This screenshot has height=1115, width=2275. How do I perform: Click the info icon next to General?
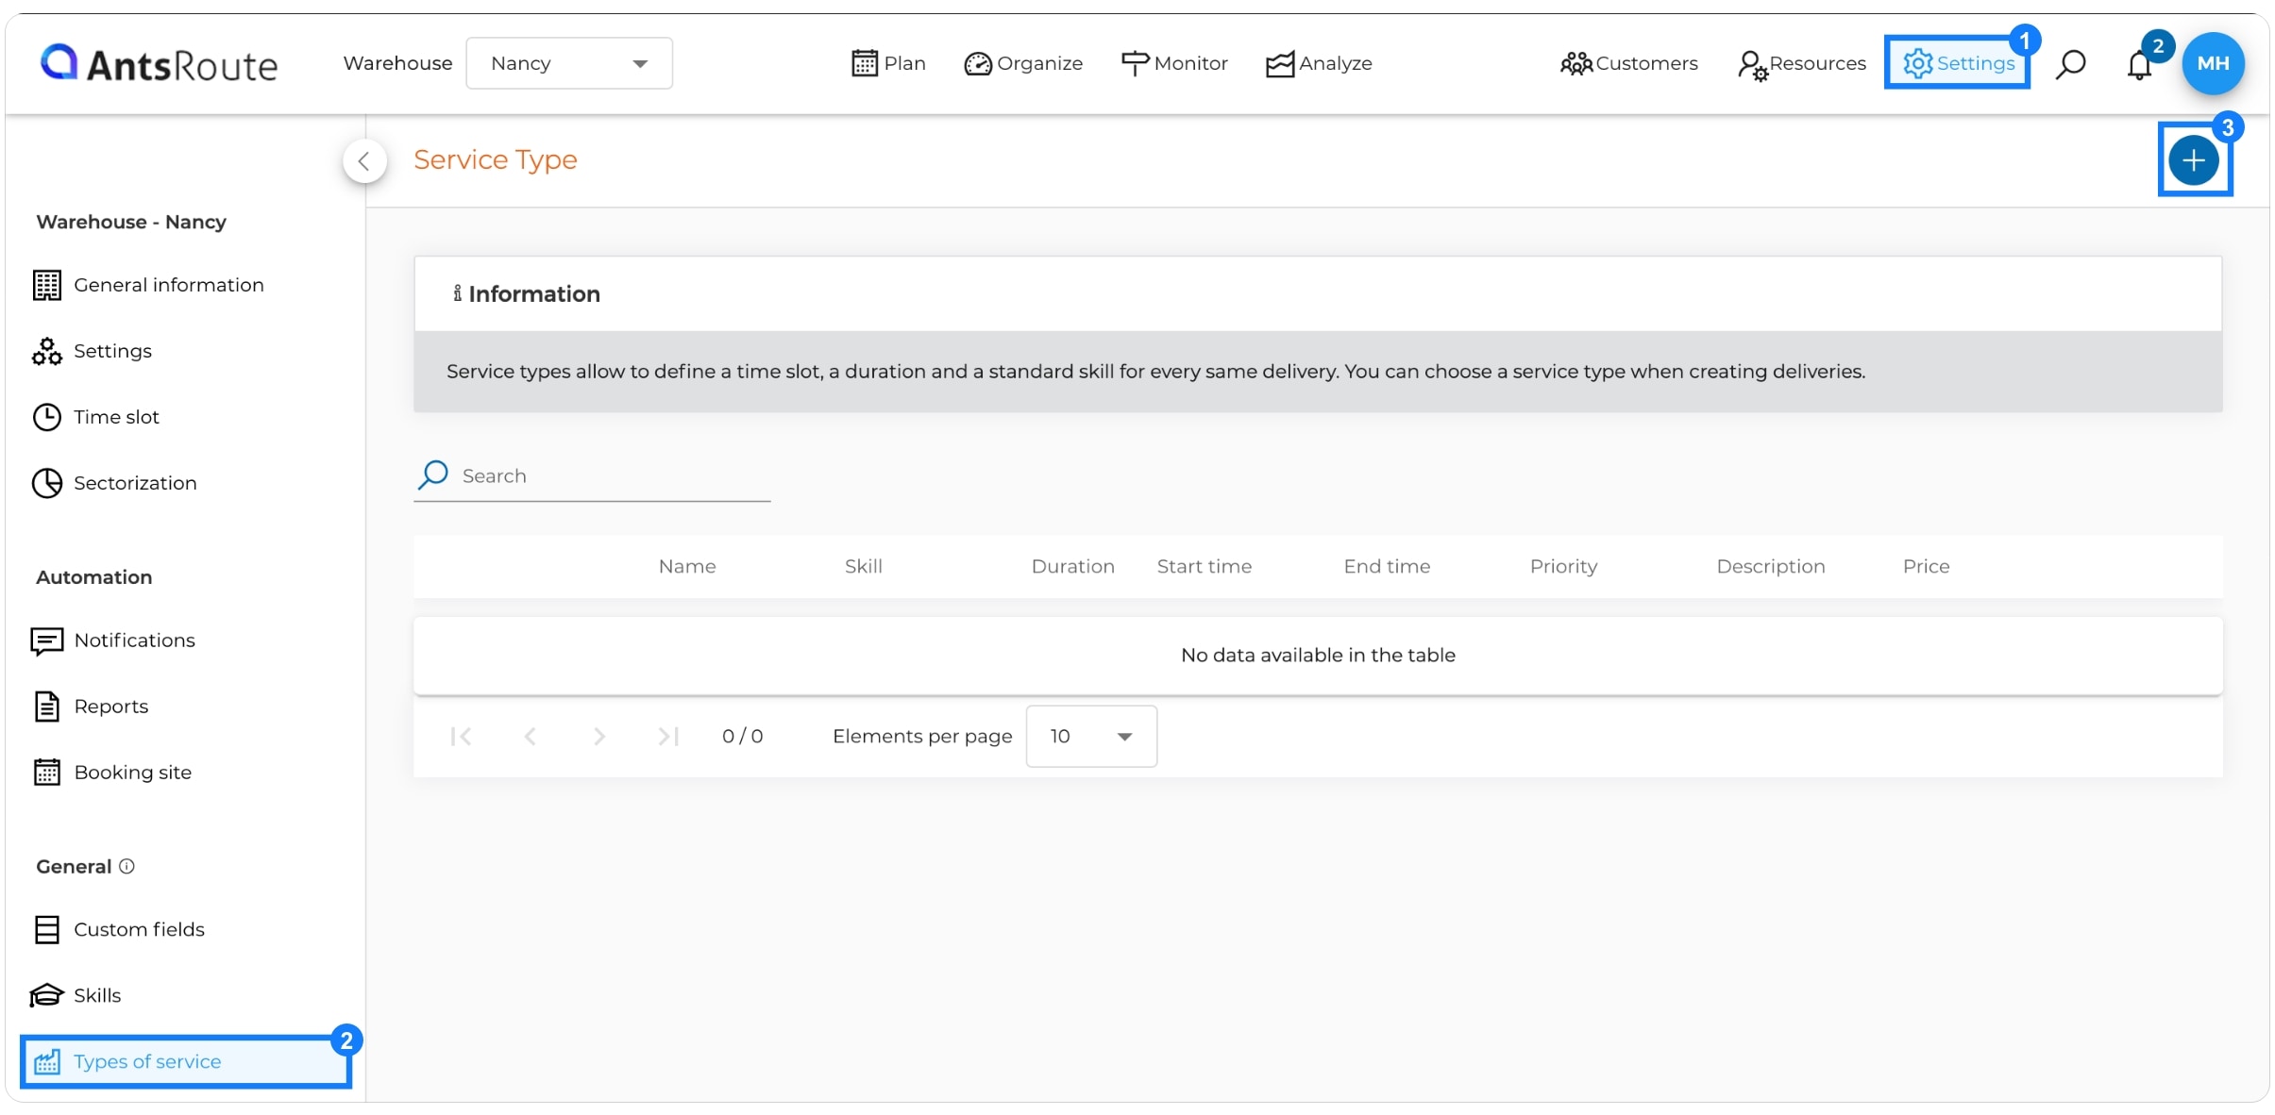pyautogui.click(x=126, y=866)
